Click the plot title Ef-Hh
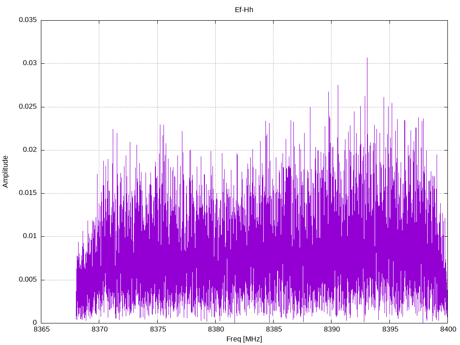Image resolution: width=460 pixels, height=345 pixels. click(244, 10)
